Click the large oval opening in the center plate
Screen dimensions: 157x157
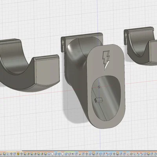pos(106,98)
